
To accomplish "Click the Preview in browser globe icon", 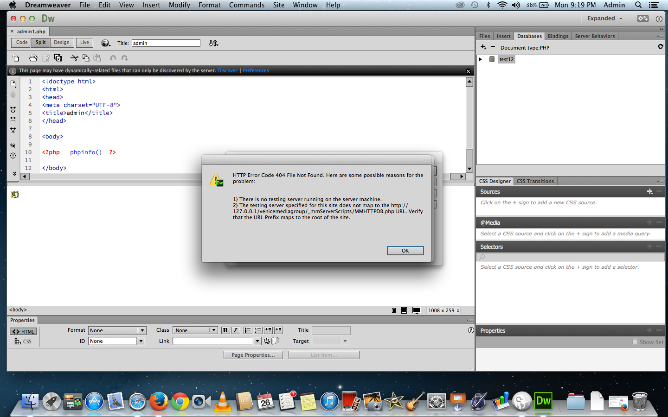I will coord(106,43).
